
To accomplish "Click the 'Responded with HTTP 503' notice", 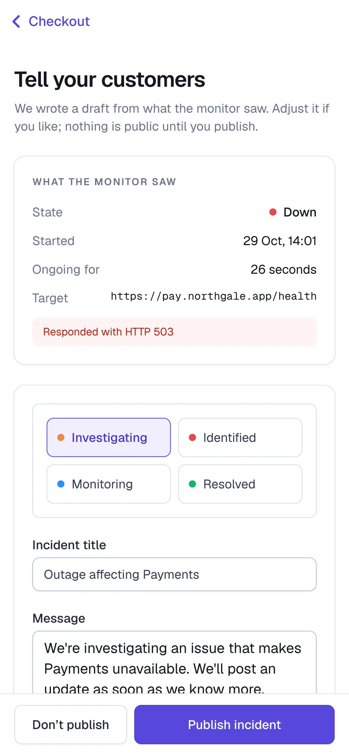I will click(174, 332).
